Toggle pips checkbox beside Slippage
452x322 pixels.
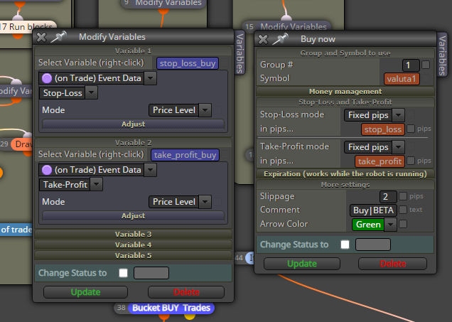click(x=403, y=196)
